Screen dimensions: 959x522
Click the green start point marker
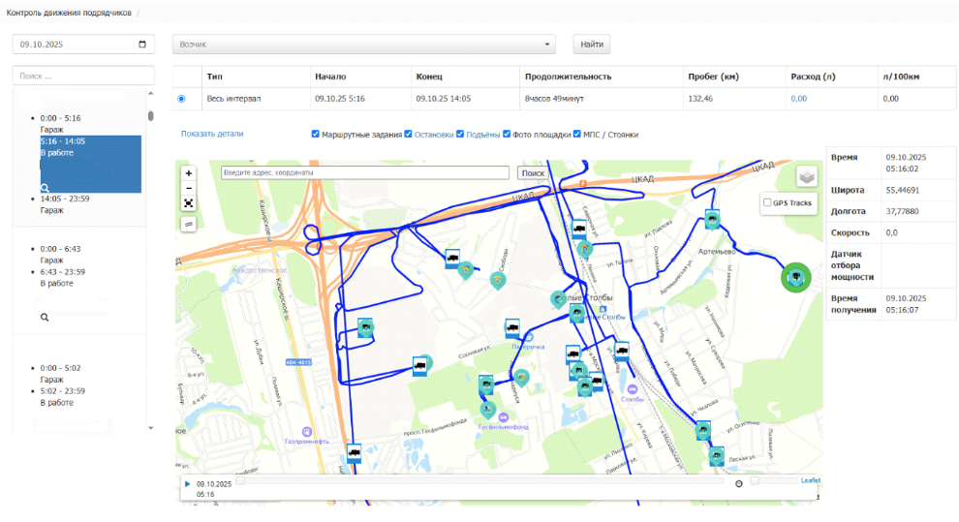pyautogui.click(x=795, y=278)
